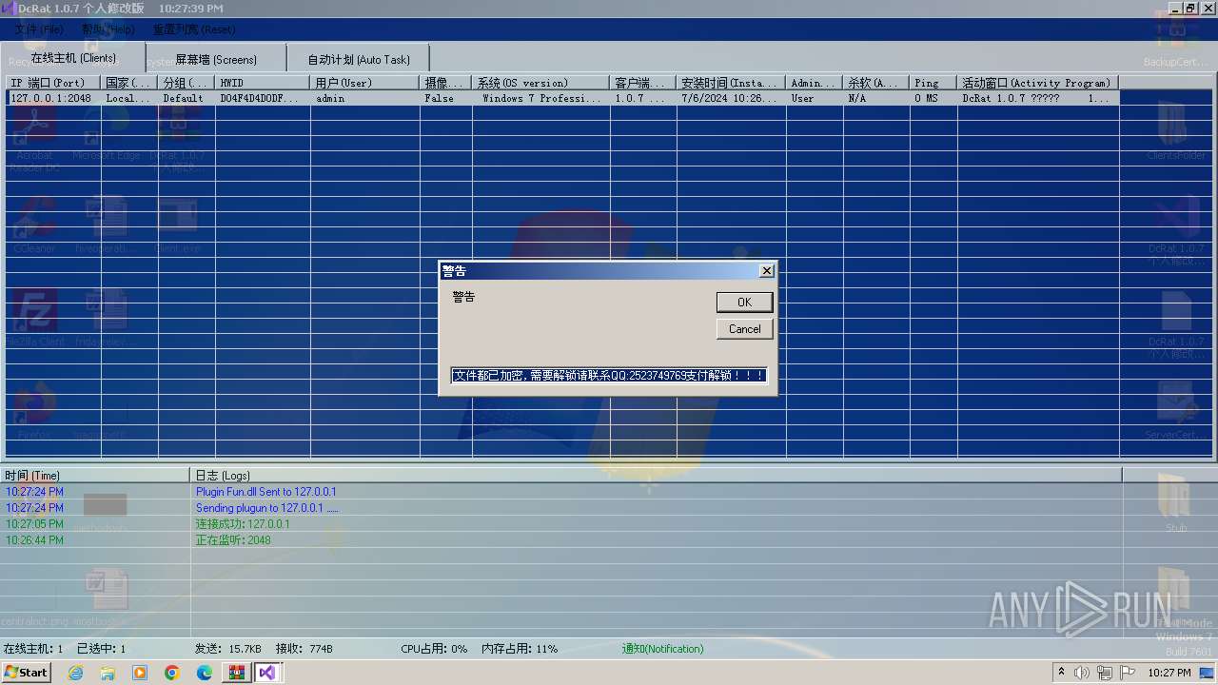This screenshot has width=1218, height=685.
Task: Select log entry 正在监听: 2048
Action: (x=233, y=540)
